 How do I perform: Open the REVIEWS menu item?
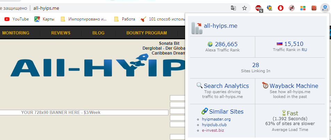tap(61, 33)
